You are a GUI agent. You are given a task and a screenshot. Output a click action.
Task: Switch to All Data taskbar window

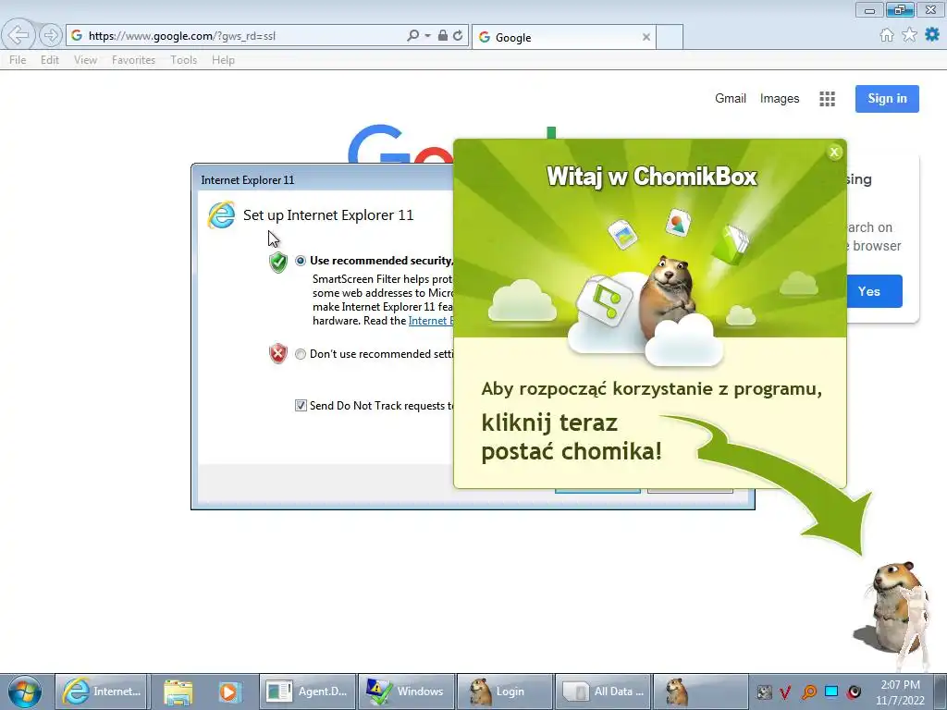coord(603,692)
